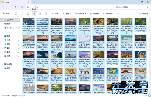The height and width of the screenshot is (97, 151).
Task: Click the Bing address bar path
Action: 69,7
